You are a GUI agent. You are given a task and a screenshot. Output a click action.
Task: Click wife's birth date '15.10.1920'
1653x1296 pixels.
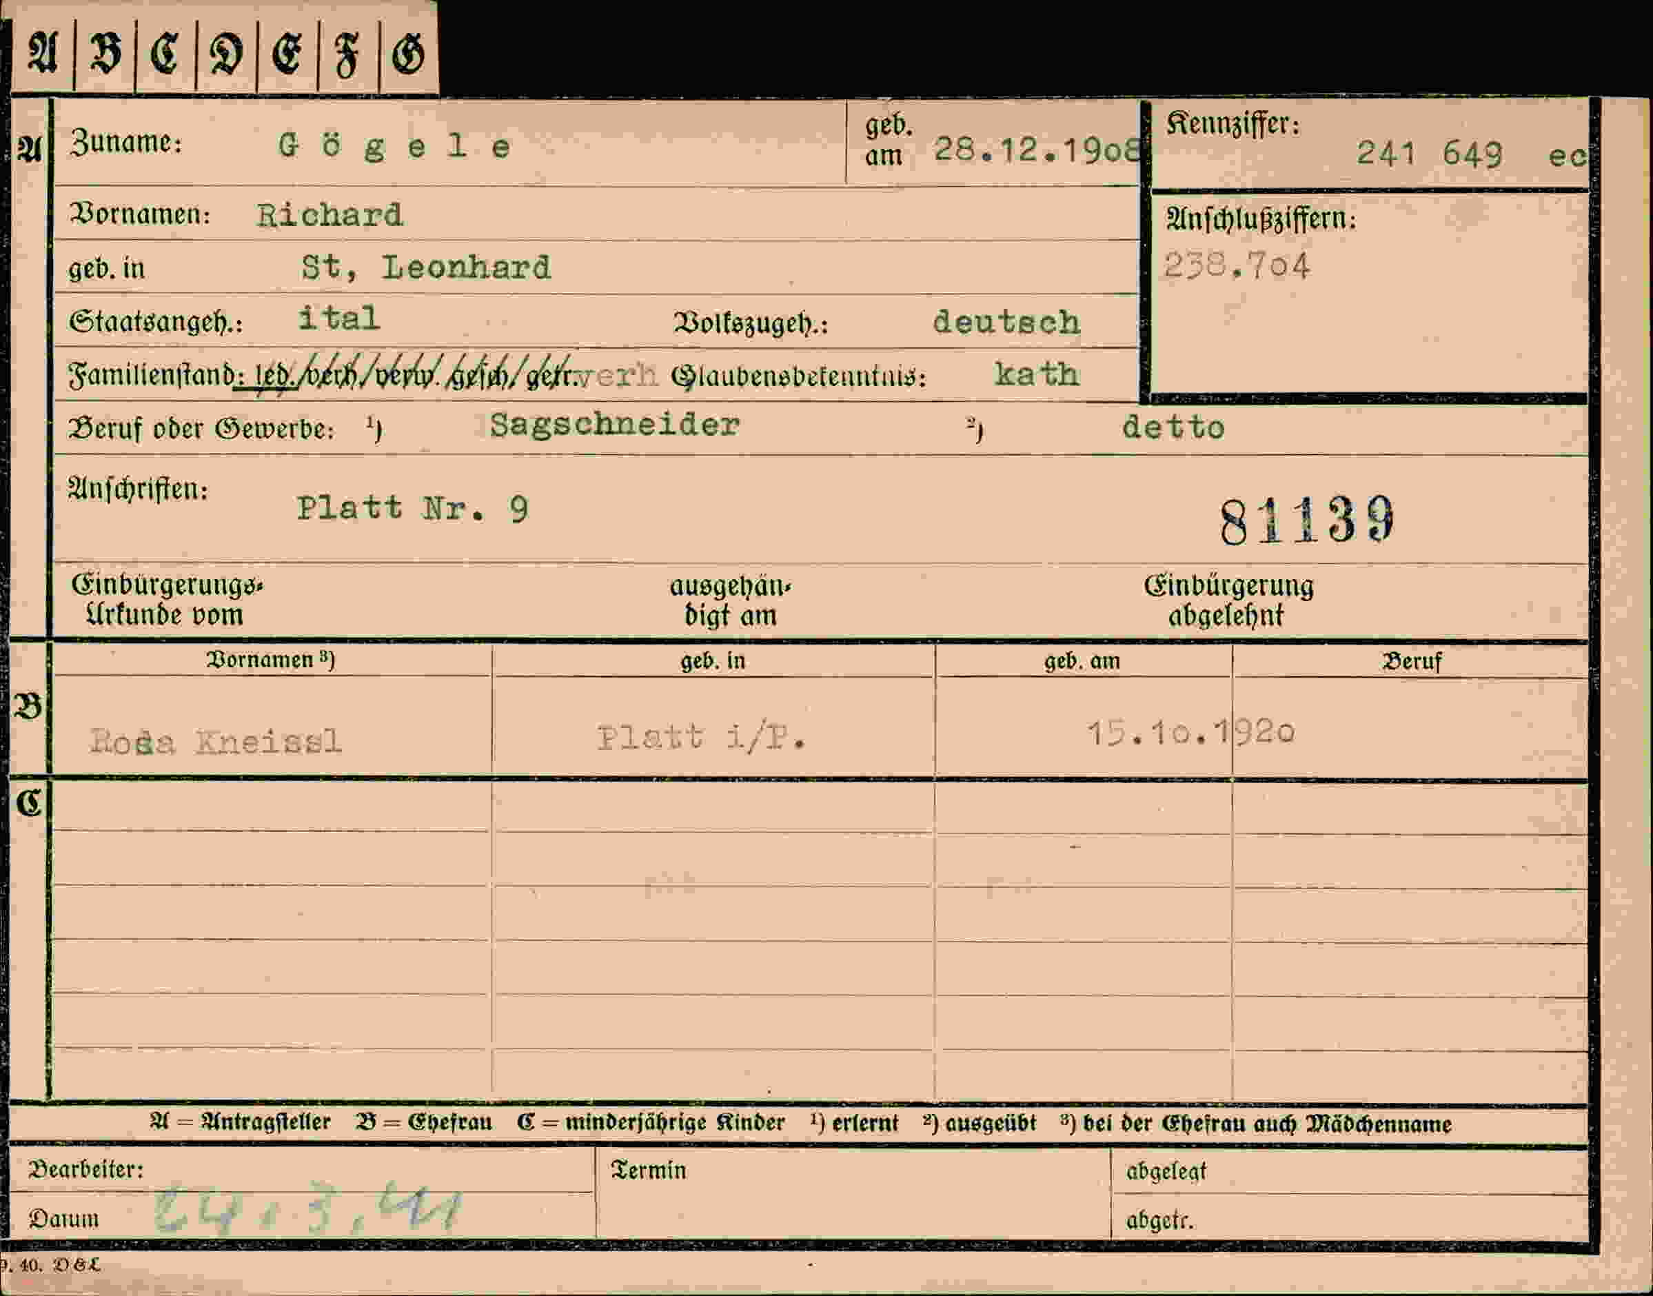(x=1191, y=733)
